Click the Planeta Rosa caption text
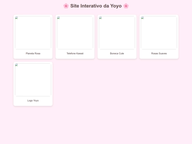Image resolution: width=192 pixels, height=144 pixels. pyautogui.click(x=33, y=53)
